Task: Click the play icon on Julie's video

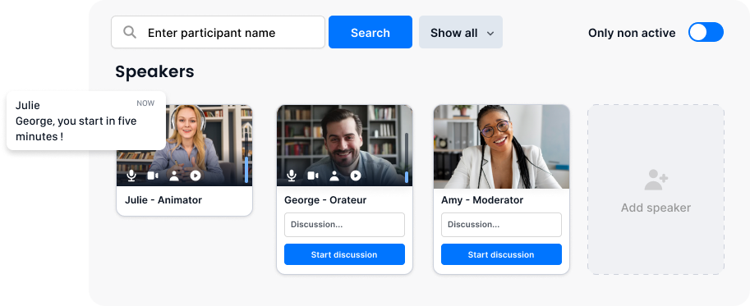Action: click(x=196, y=176)
